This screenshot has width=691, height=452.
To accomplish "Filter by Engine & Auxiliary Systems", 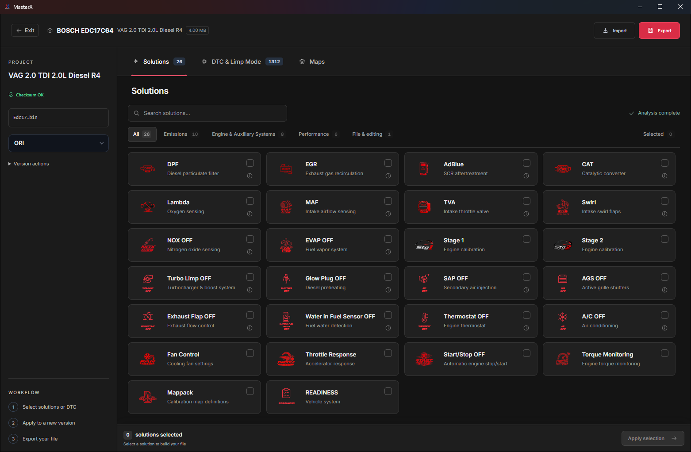I will coord(248,134).
